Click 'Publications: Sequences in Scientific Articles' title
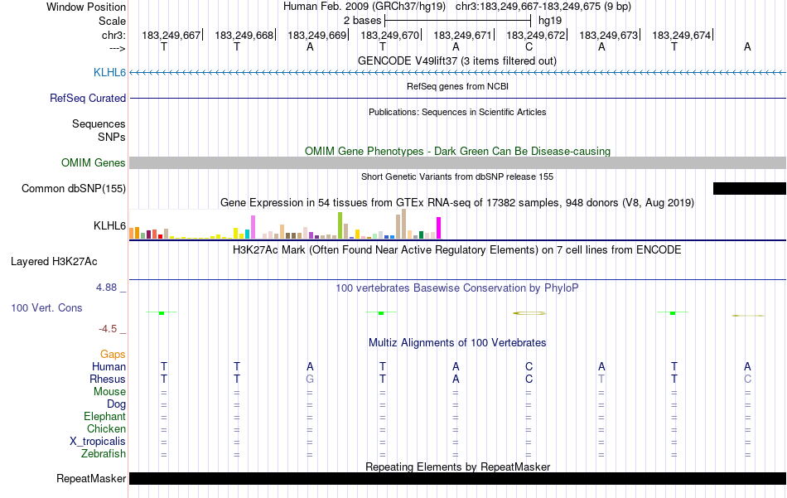Image resolution: width=787 pixels, height=498 pixels. pos(457,112)
